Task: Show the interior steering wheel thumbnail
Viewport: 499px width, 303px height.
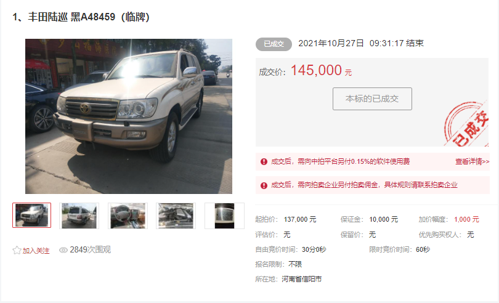Action: click(128, 216)
